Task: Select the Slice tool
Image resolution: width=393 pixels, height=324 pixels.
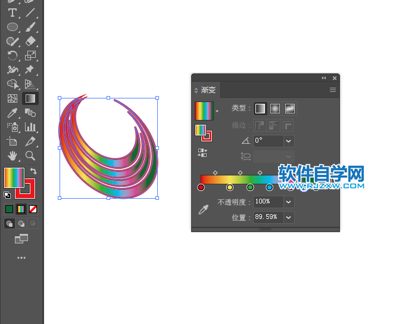Action: pos(30,141)
